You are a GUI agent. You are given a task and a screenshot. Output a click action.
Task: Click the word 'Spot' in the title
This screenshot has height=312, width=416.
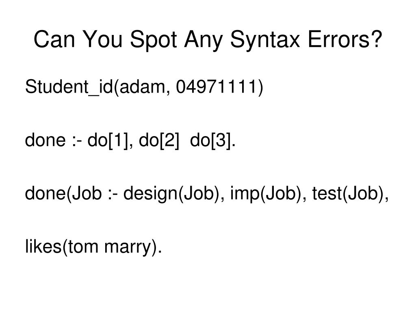tap(153, 40)
